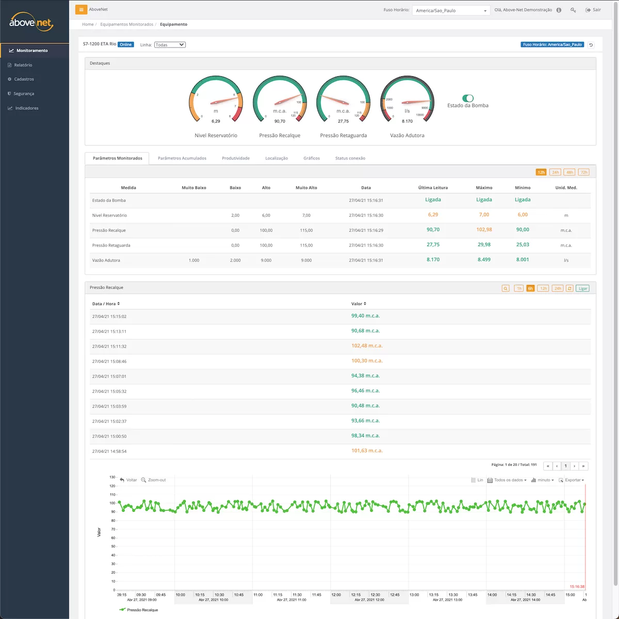The image size is (619, 619).
Task: Click the Voltar arrow on the chart
Action: (122, 480)
